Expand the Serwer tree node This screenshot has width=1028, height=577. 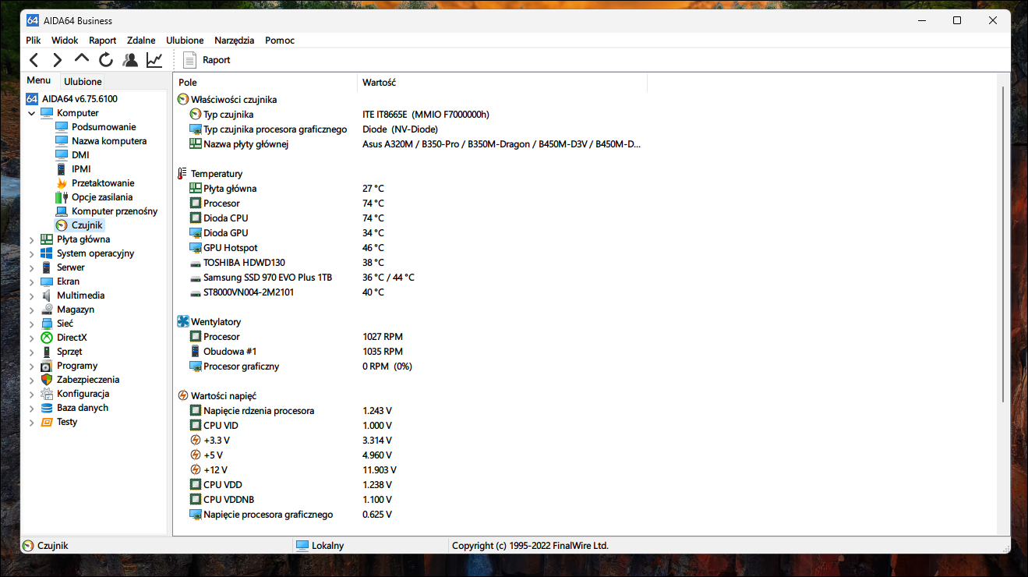pyautogui.click(x=32, y=267)
